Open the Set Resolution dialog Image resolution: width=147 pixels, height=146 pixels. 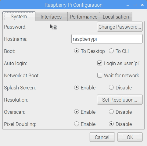coord(120,100)
